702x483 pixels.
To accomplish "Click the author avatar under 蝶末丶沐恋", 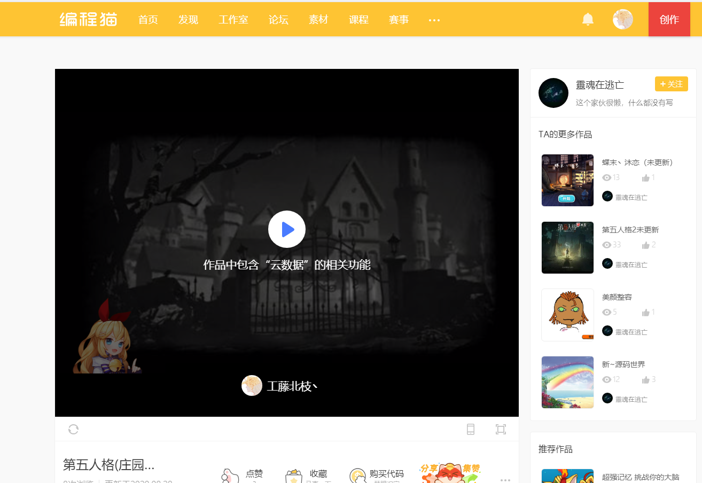I will pyautogui.click(x=607, y=196).
